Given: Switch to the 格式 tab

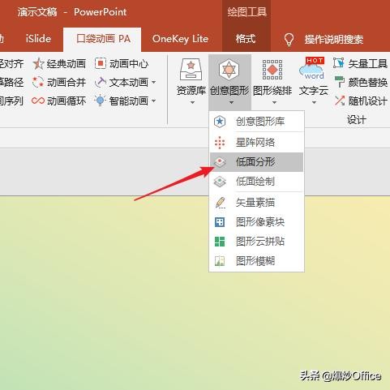Looking at the screenshot, I should [x=246, y=39].
